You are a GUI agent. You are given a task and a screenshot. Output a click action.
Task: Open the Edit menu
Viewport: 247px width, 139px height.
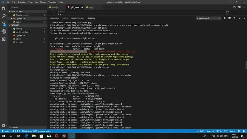coord(13,2)
